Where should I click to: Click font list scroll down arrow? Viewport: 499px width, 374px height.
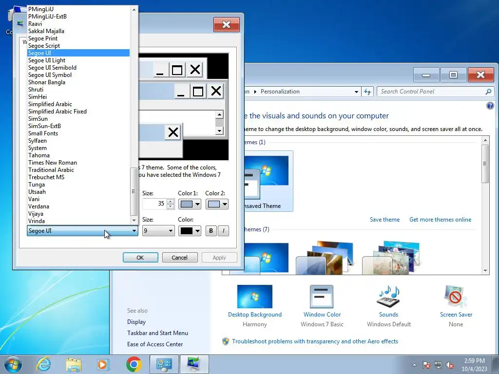pyautogui.click(x=134, y=221)
